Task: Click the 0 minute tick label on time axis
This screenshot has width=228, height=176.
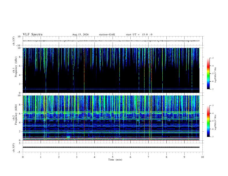Action: [x=23, y=157]
